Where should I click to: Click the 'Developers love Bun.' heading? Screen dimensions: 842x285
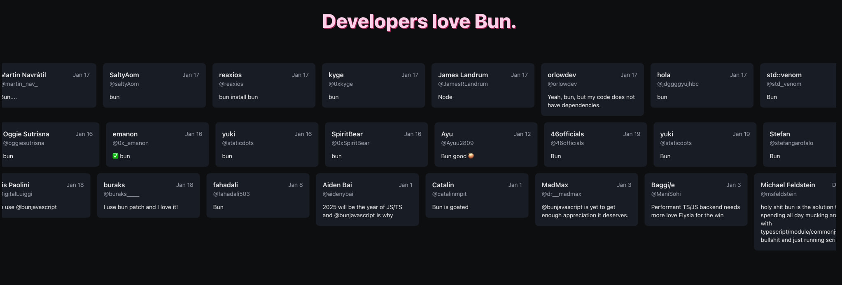pyautogui.click(x=419, y=21)
